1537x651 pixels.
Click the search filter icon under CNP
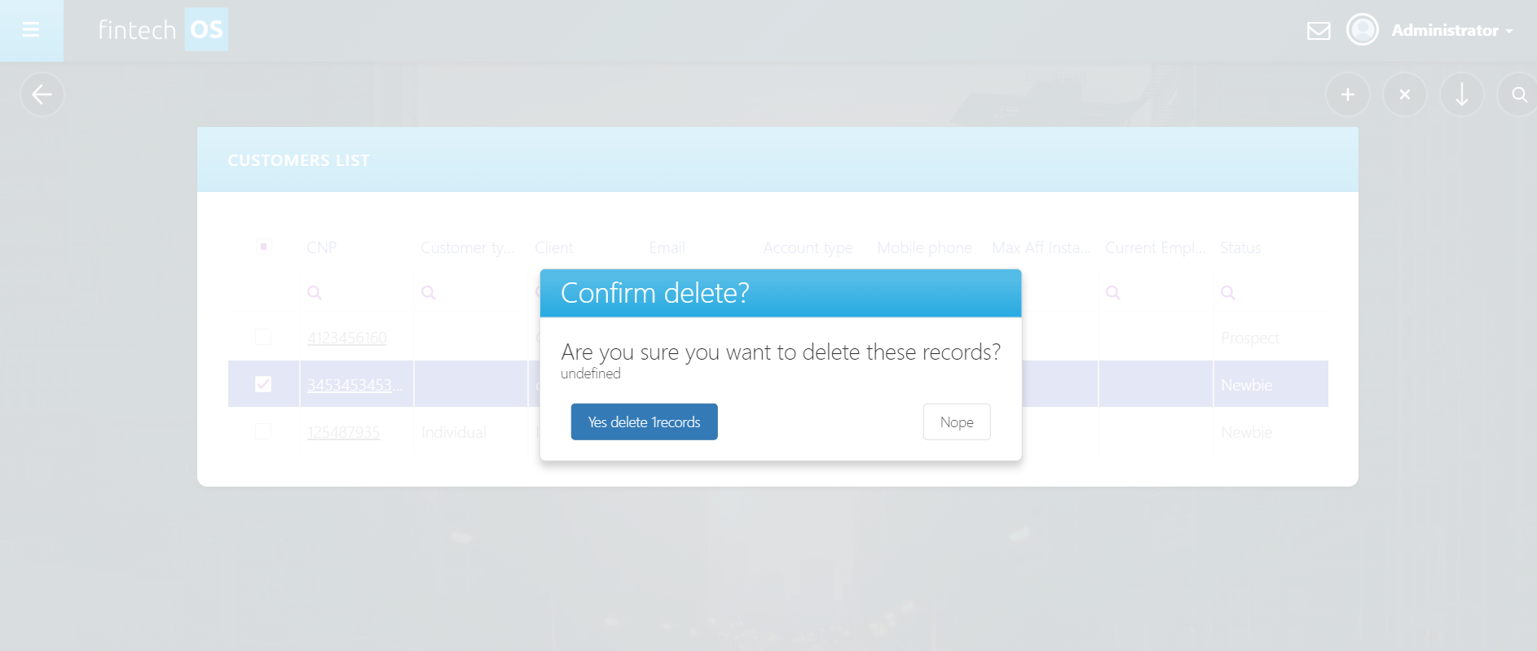(x=314, y=292)
